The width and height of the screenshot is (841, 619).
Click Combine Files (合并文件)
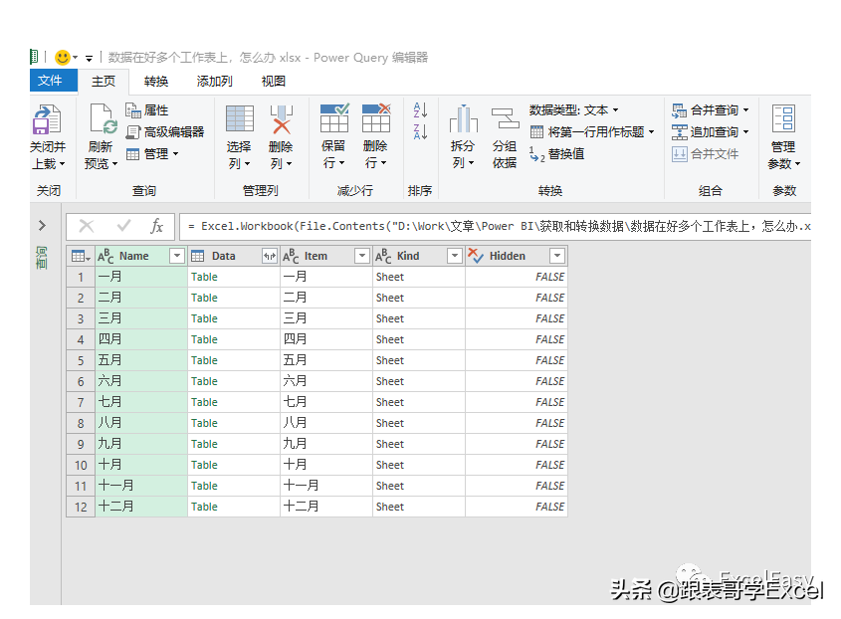[x=705, y=154]
